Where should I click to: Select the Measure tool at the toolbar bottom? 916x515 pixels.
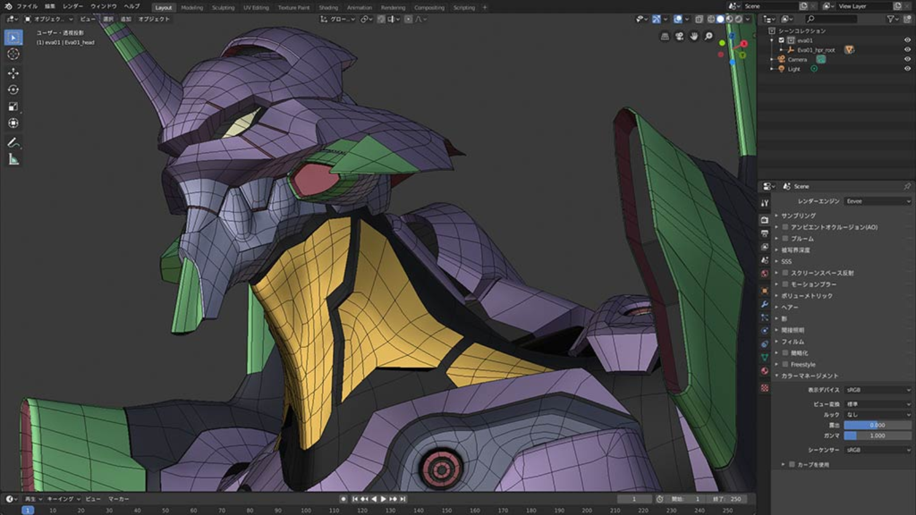[x=13, y=159]
